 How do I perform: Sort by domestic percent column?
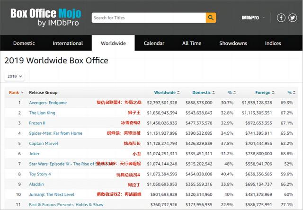[232, 92]
